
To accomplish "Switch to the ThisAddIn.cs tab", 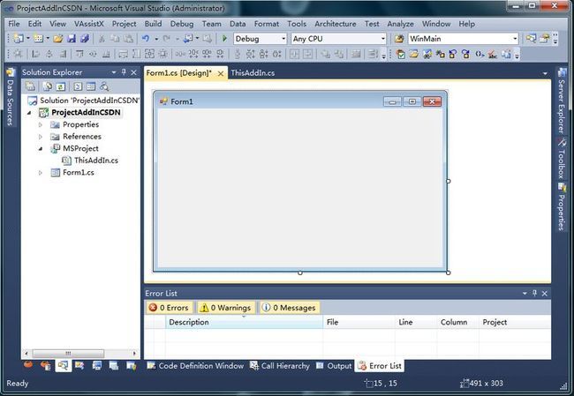I will pyautogui.click(x=253, y=73).
